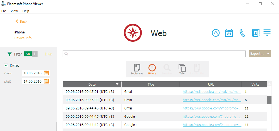Open the Device info link
Screen dimensions: 279x131
click(23, 38)
